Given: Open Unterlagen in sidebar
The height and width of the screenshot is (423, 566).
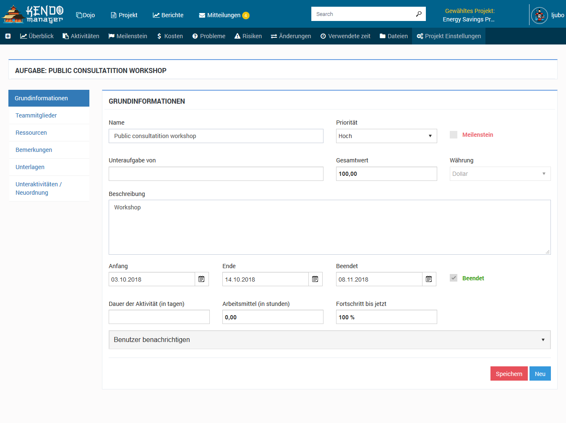Looking at the screenshot, I should tap(49, 167).
